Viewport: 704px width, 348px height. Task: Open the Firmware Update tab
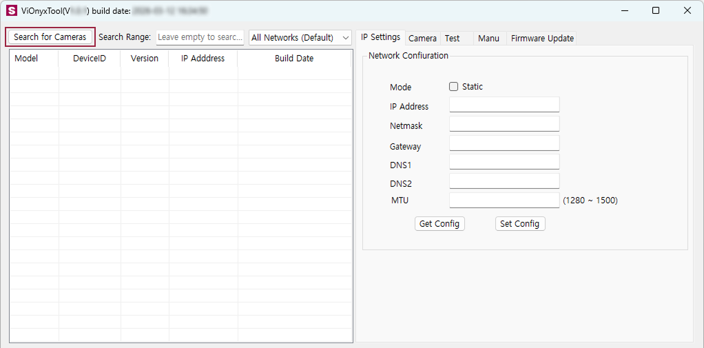click(x=542, y=39)
